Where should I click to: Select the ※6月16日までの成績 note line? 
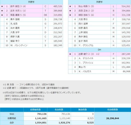(42, 93)
